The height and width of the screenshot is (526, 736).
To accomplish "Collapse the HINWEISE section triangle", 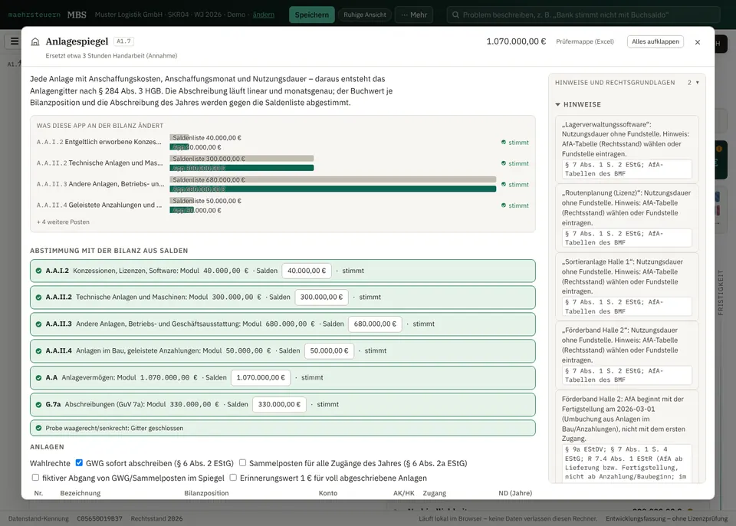I will [x=557, y=104].
